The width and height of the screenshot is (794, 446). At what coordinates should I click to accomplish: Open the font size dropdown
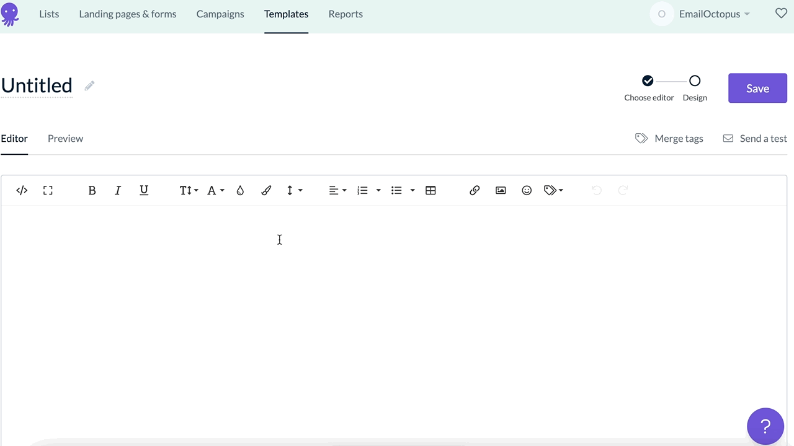click(x=189, y=190)
